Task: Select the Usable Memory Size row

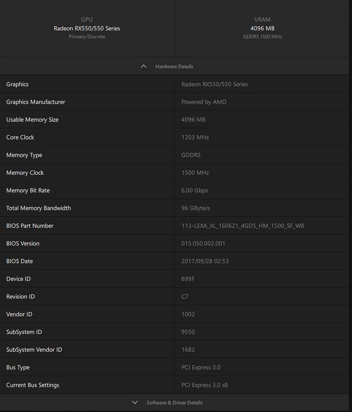Action: point(174,120)
